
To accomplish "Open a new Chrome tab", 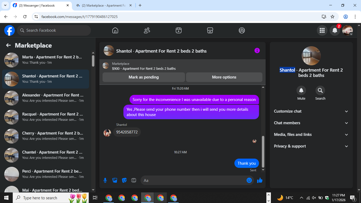I will [x=140, y=5].
